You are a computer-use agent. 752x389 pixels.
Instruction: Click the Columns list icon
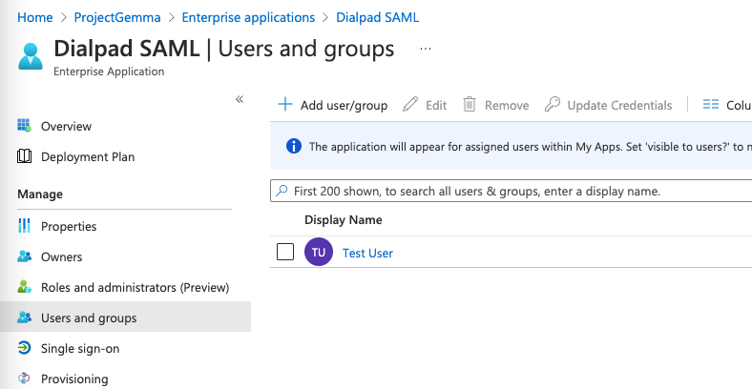point(711,105)
